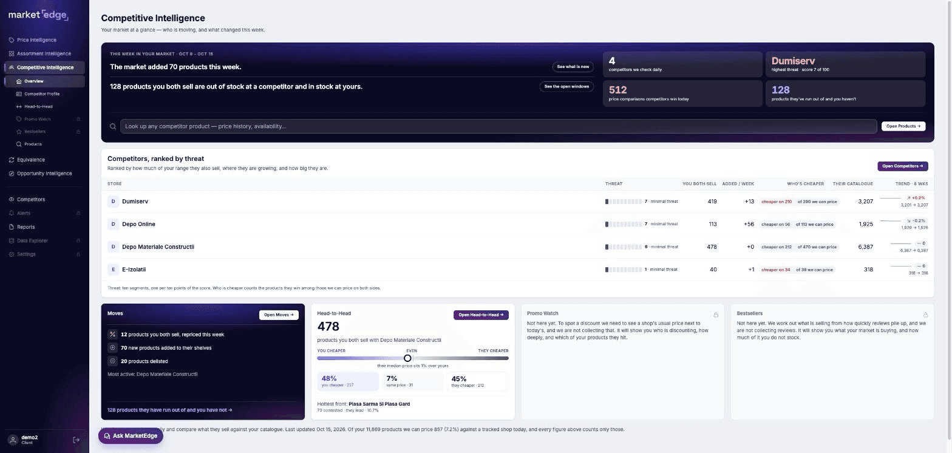The image size is (952, 453).
Task: Click the Data Explorer database icon
Action: pyautogui.click(x=12, y=240)
